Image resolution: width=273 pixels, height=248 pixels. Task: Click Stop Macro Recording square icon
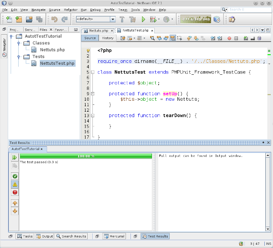(236, 38)
